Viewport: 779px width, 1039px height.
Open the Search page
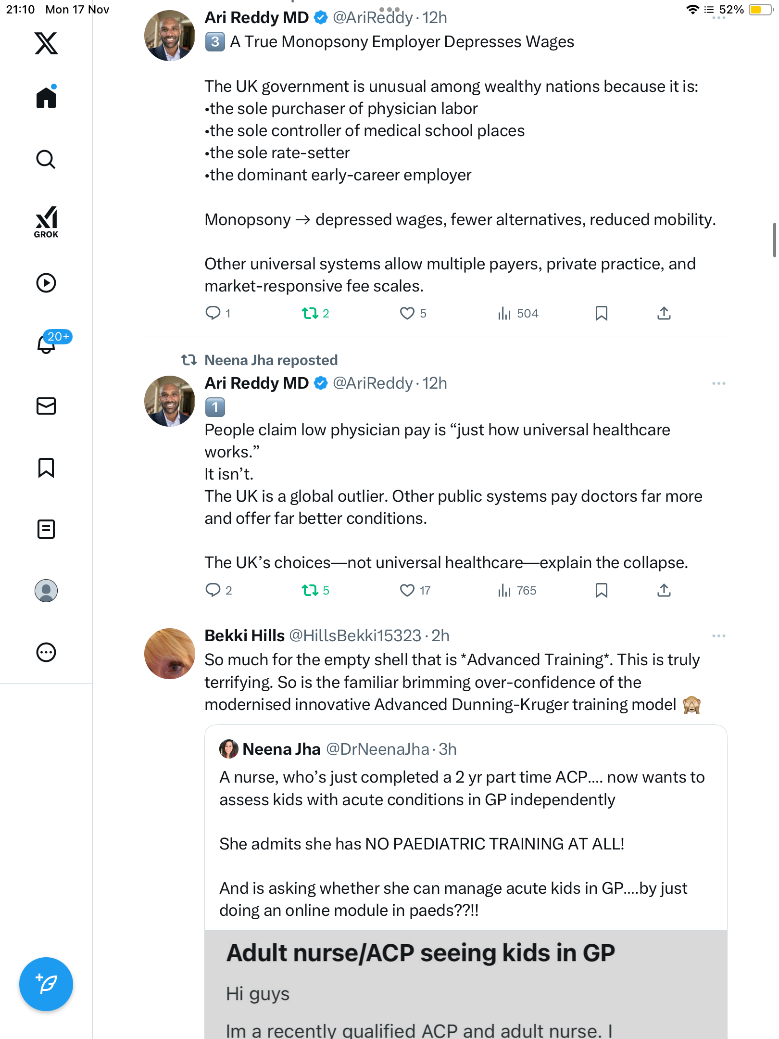(x=46, y=160)
